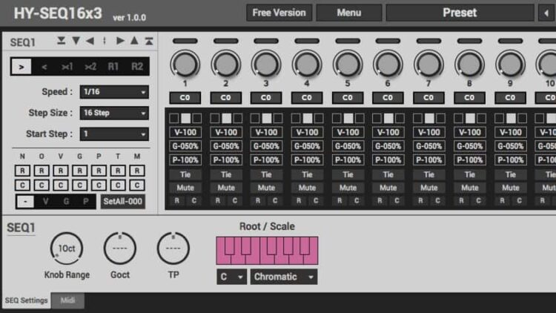Click the left triangle shift icon in SEQ1 header

coord(90,41)
